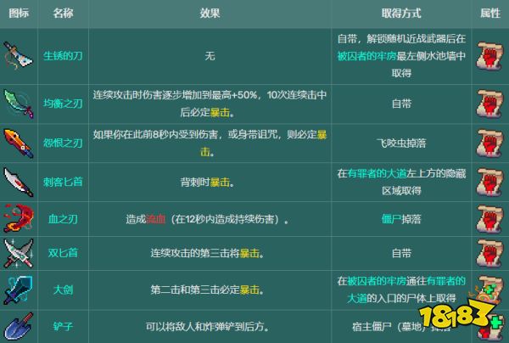
Task: Click the 图标 column header
Action: click(x=19, y=14)
